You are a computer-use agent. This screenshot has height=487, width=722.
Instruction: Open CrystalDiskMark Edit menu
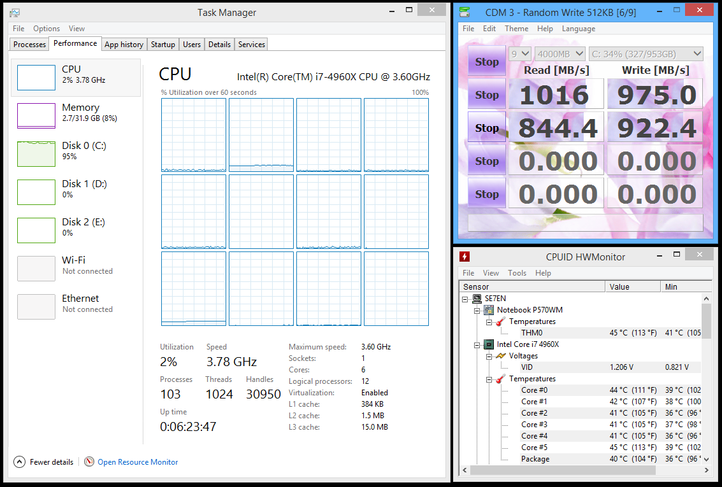[x=489, y=29]
